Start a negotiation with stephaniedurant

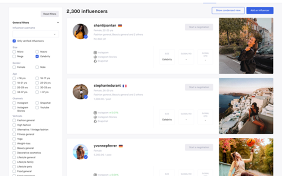[199, 87]
